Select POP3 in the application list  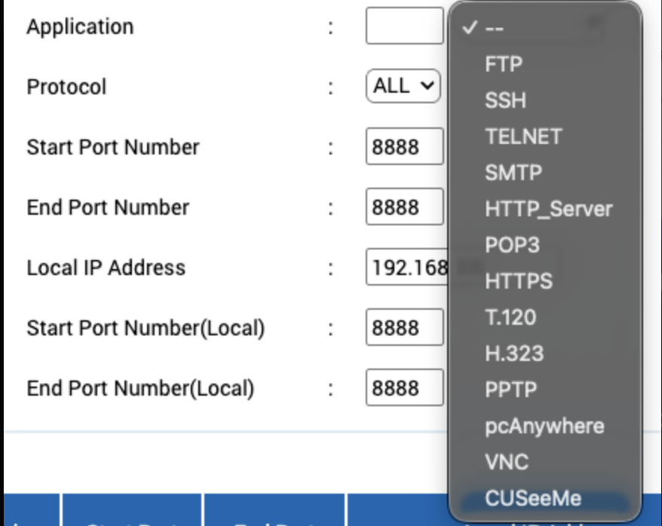coord(512,245)
